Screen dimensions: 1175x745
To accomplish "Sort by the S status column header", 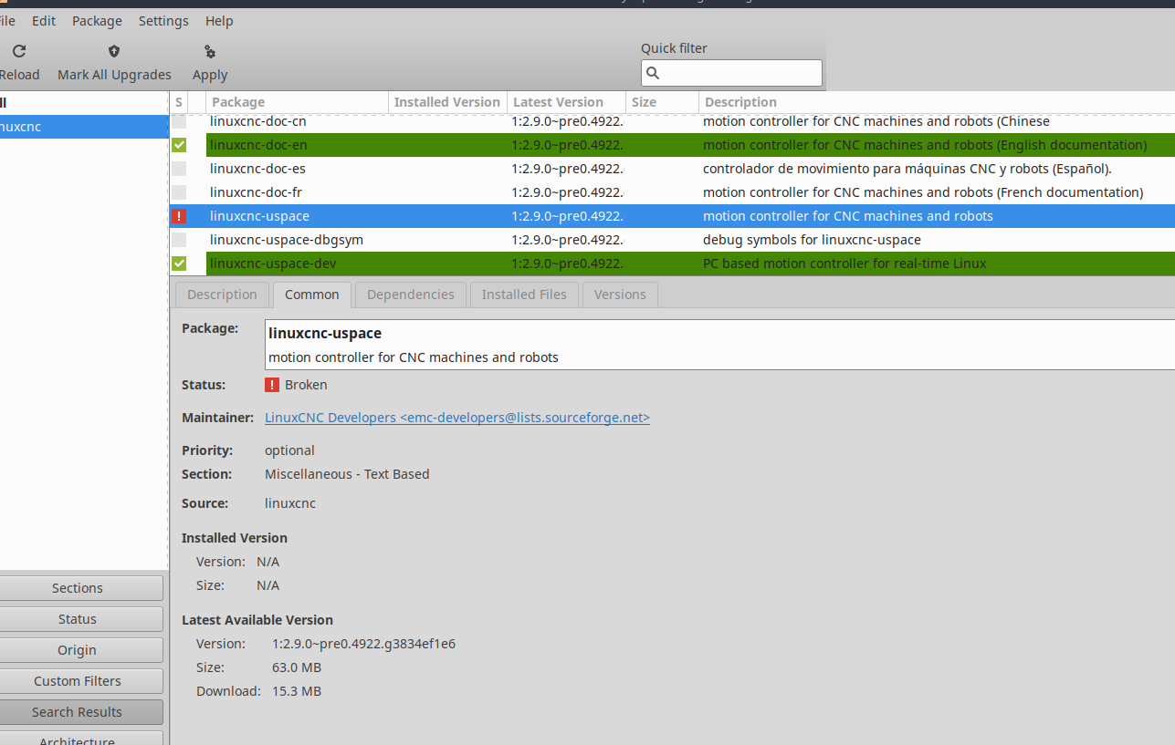I will coord(179,102).
